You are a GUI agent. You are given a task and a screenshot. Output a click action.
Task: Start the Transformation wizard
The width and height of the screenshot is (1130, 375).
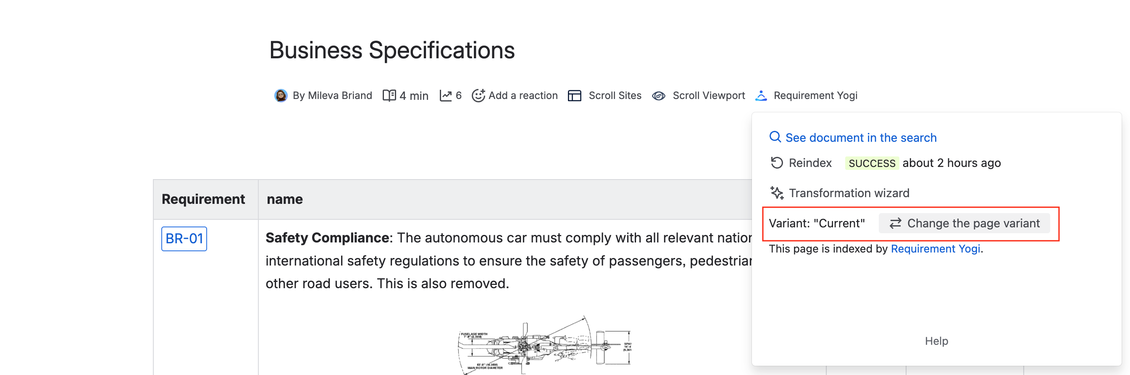click(849, 193)
